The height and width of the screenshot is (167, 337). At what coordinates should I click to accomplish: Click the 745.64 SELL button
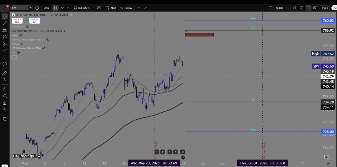point(17,21)
